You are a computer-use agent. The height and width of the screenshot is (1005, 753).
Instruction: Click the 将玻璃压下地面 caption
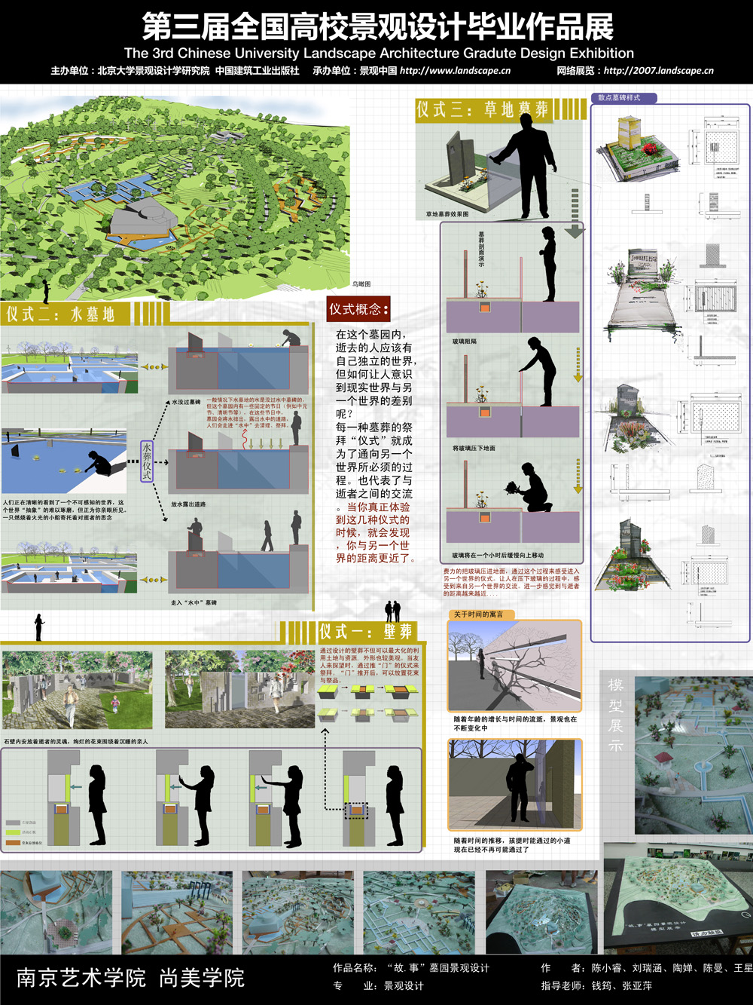(474, 449)
